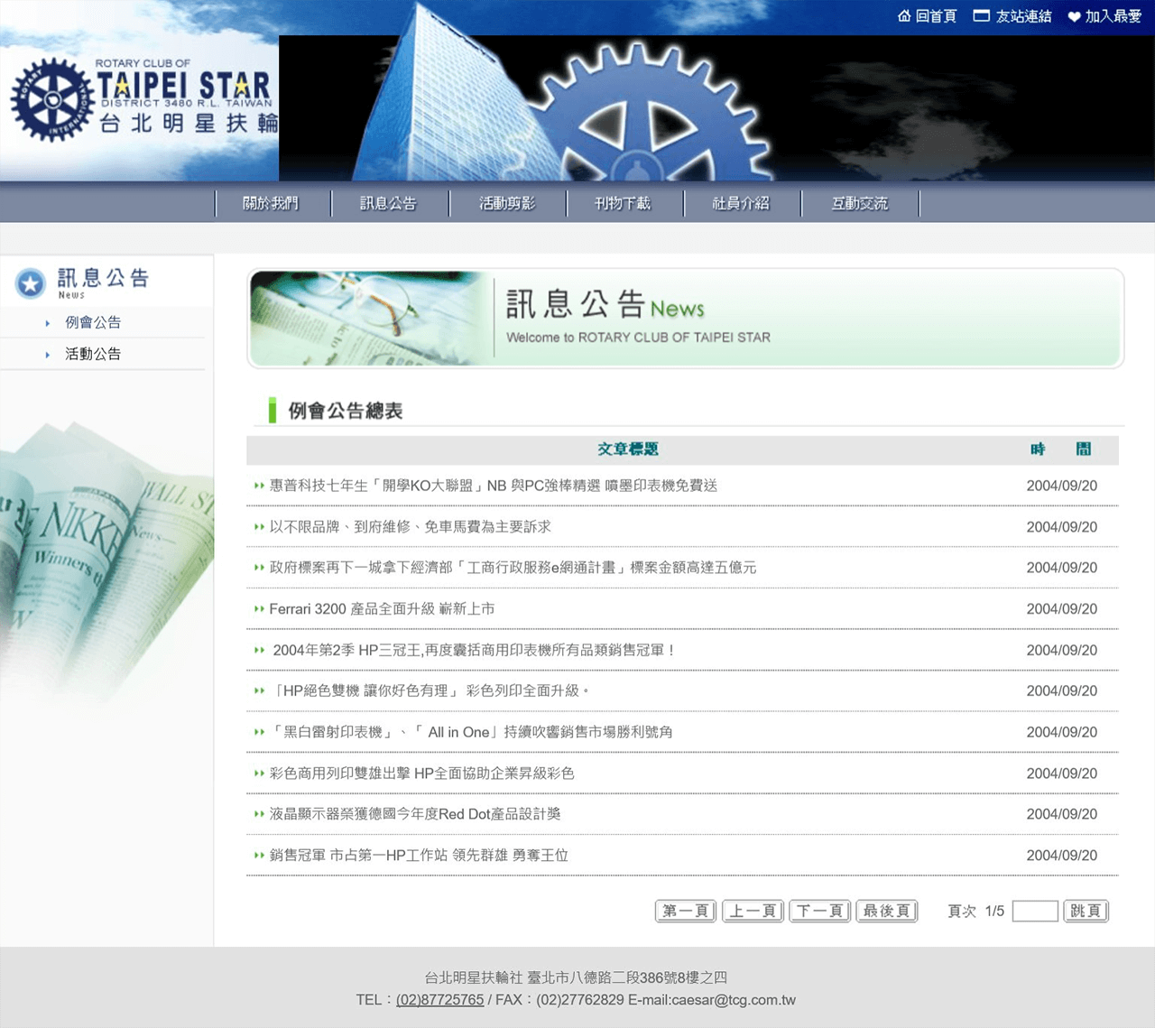Screen dimensions: 1155x1028
Task: Open the 關於我們 menu
Action: [x=271, y=204]
